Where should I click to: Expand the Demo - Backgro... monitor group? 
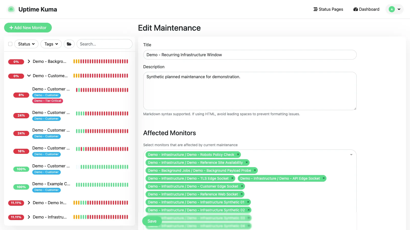pyautogui.click(x=29, y=61)
